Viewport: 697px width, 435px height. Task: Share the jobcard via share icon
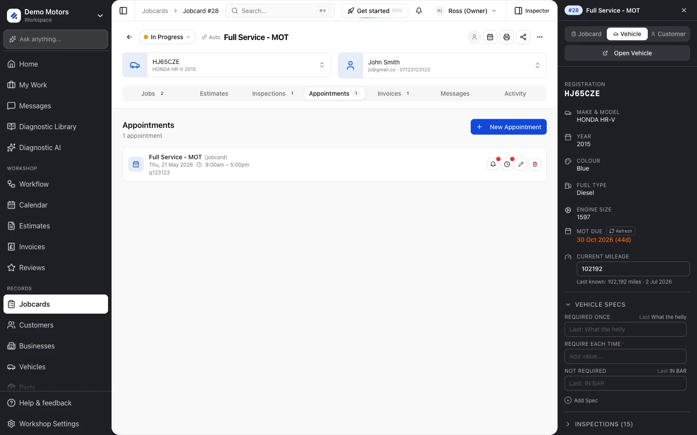point(523,37)
